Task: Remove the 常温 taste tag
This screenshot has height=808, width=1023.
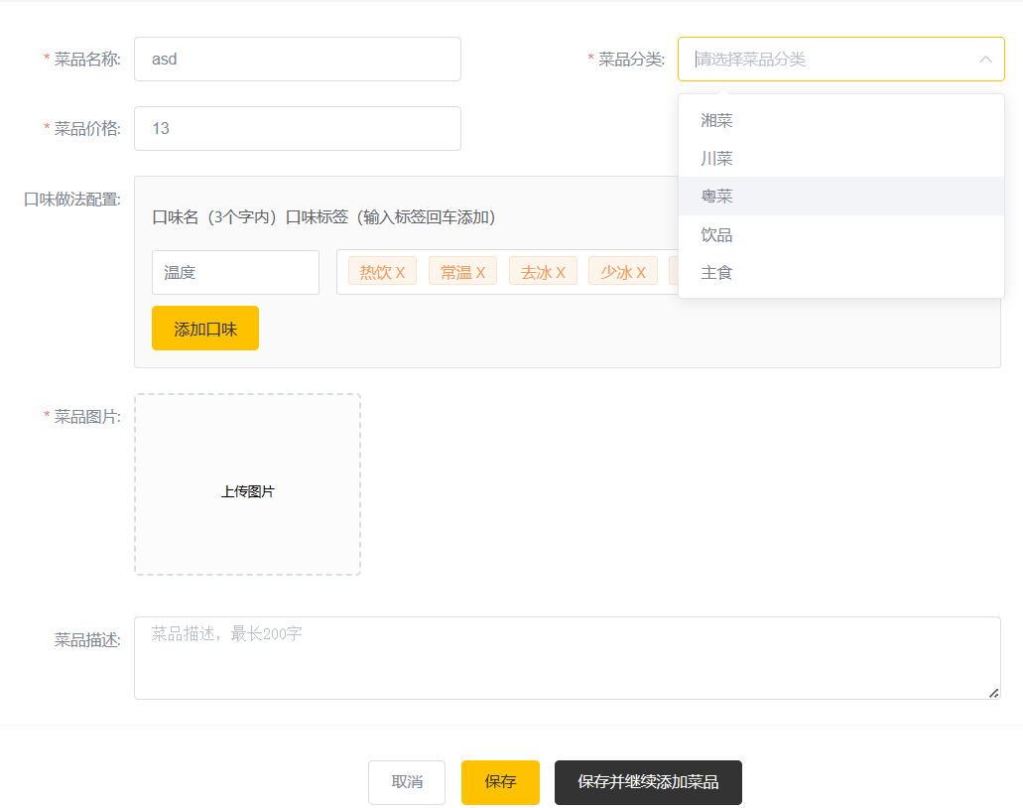Action: click(x=478, y=271)
